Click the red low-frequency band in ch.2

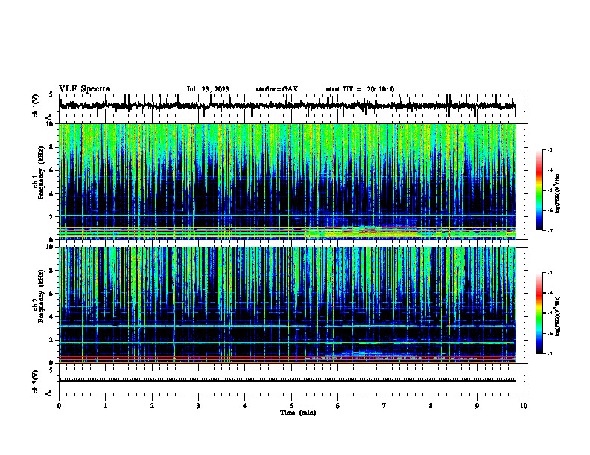coord(287,358)
